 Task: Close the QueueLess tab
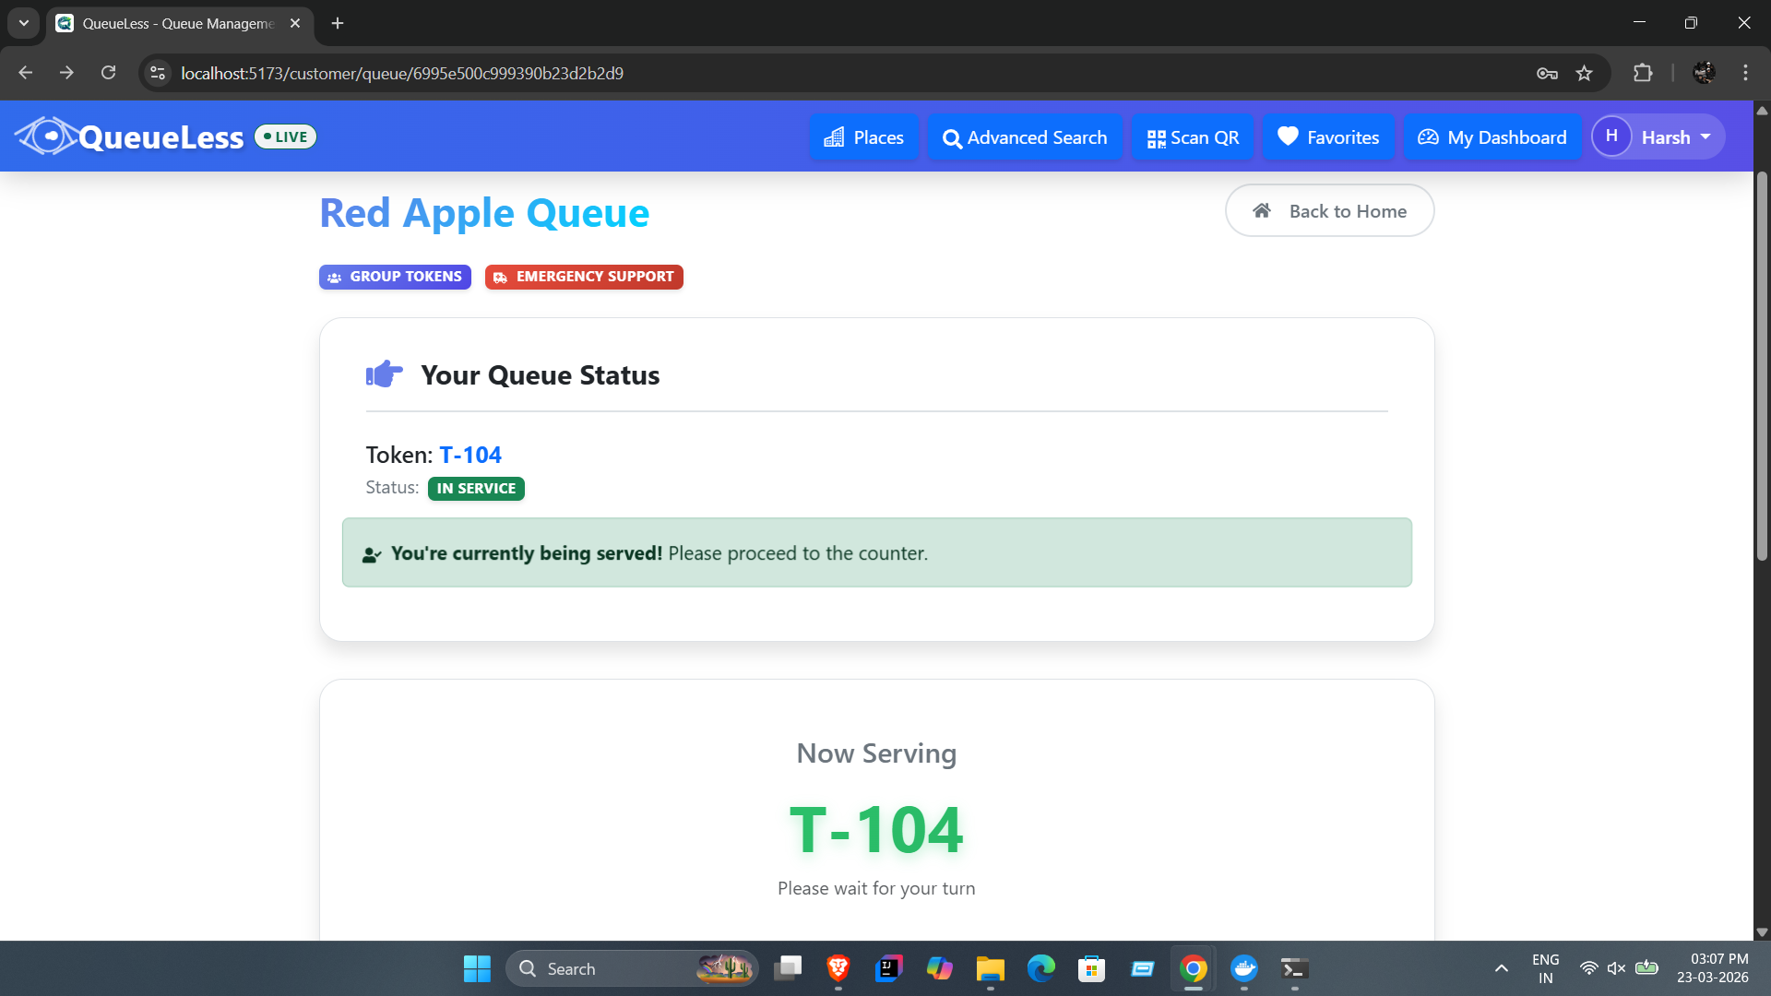pos(295,23)
